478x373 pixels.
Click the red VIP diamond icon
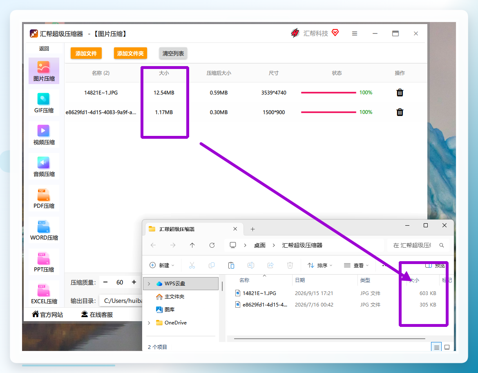335,33
